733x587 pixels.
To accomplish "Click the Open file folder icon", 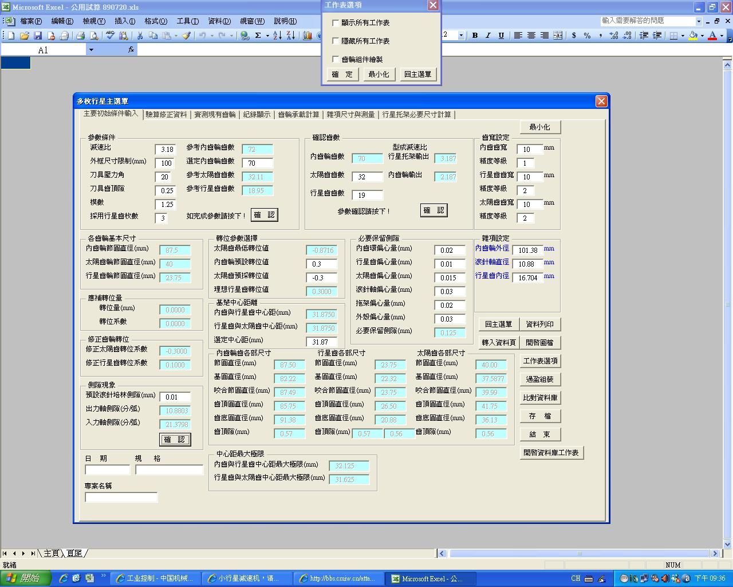I will point(24,36).
